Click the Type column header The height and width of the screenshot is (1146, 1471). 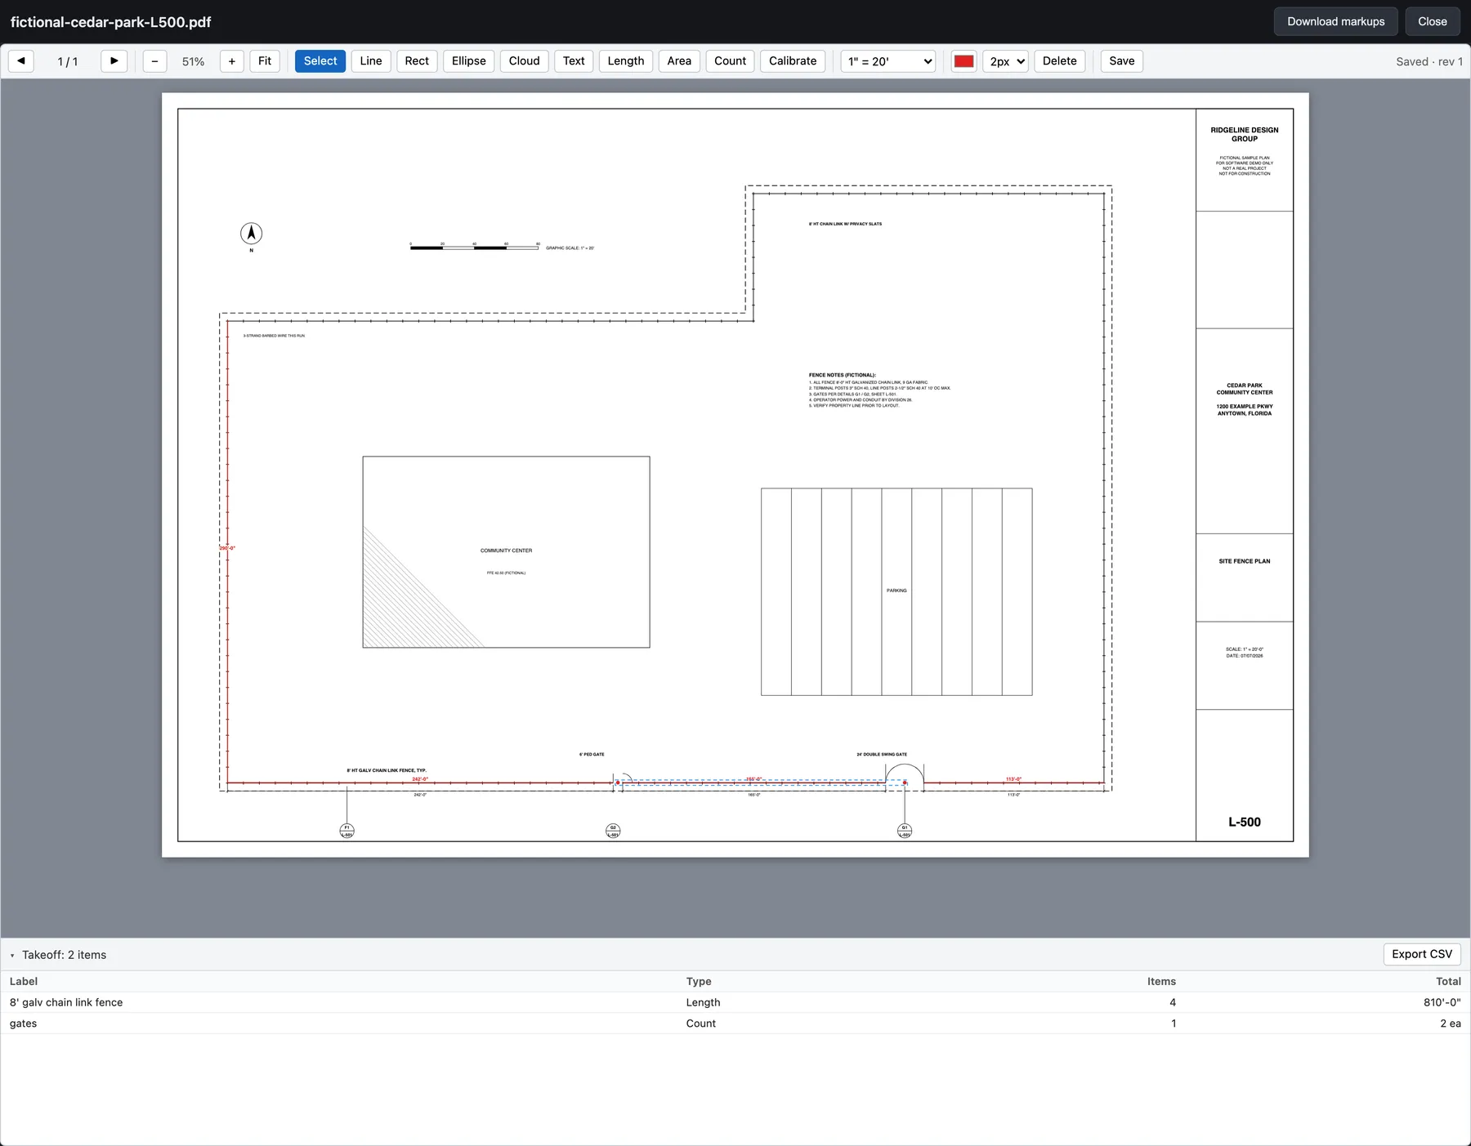click(699, 981)
